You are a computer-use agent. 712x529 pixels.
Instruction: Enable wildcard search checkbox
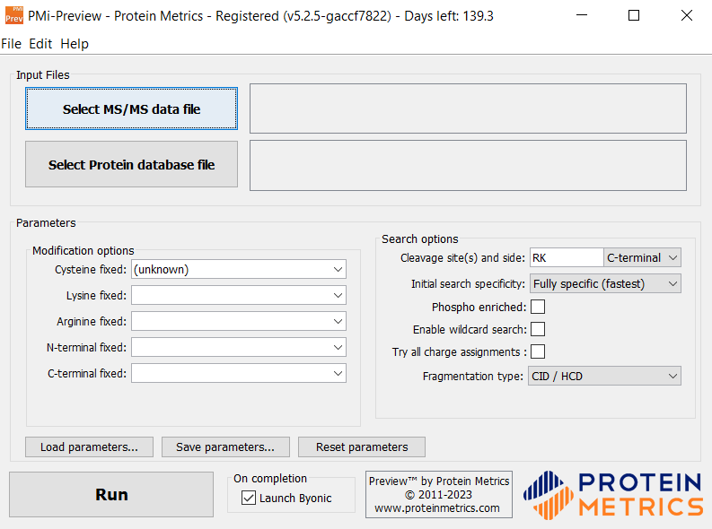click(538, 329)
